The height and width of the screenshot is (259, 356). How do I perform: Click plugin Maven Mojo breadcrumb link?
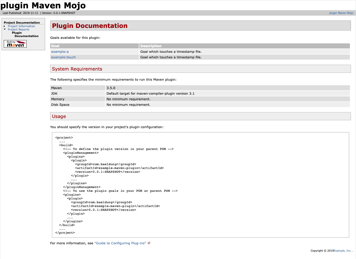(341, 13)
